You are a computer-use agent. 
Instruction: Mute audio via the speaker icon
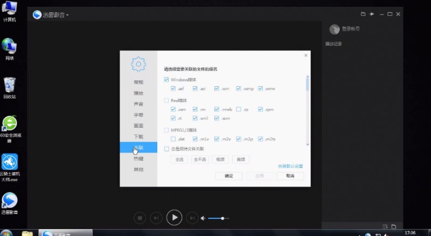point(203,218)
